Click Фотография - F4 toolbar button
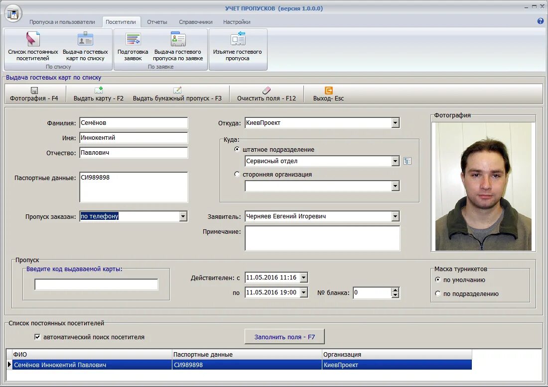This screenshot has width=548, height=387. click(x=34, y=94)
